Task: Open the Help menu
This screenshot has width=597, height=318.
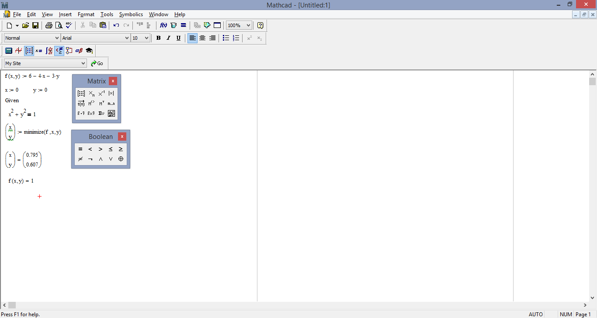Action: coord(180,14)
